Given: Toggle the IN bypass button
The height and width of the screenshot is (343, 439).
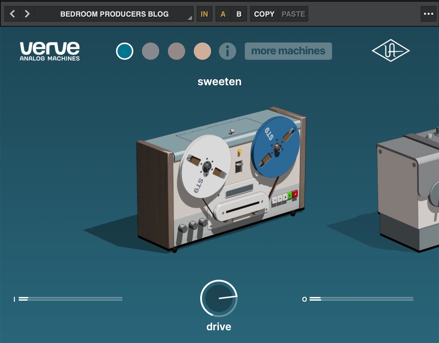Looking at the screenshot, I should coord(204,14).
